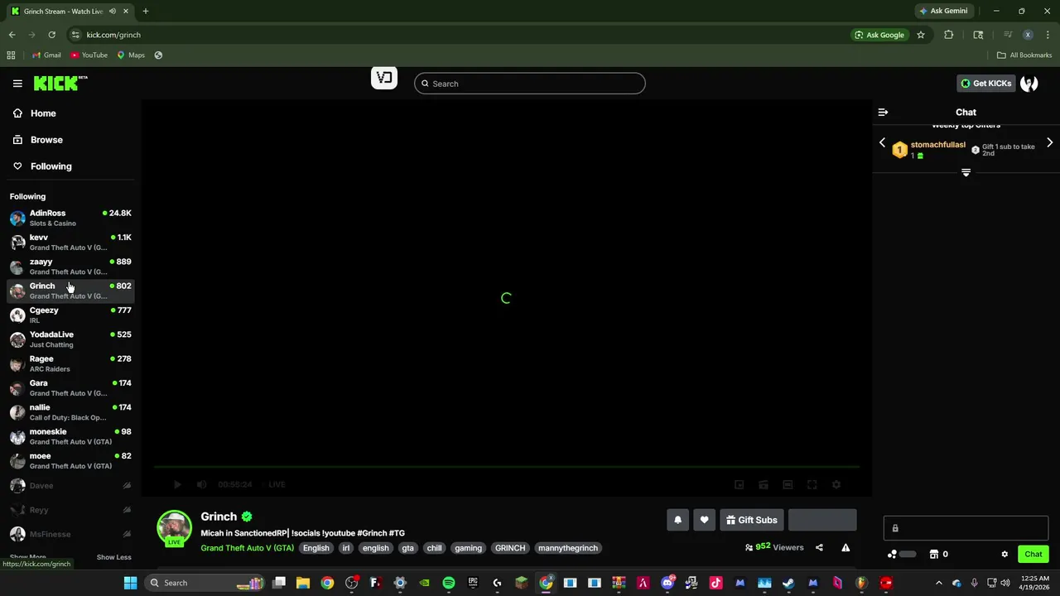Reload the kick.com page
Screen dimensions: 1060x596
point(51,35)
